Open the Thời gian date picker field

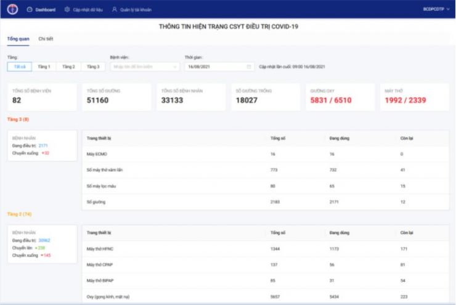pyautogui.click(x=216, y=67)
